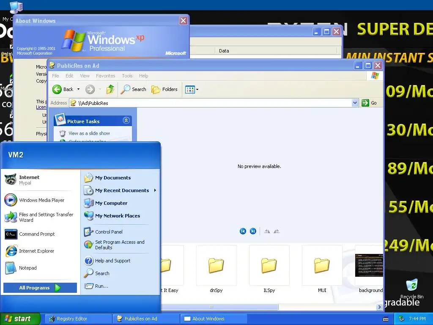Open the Help menu
The width and height of the screenshot is (433, 325).
click(x=144, y=76)
